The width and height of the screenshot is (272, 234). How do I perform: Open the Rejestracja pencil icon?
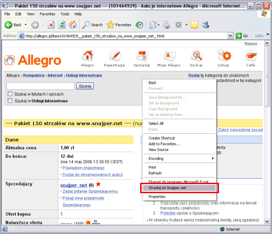(x=115, y=55)
